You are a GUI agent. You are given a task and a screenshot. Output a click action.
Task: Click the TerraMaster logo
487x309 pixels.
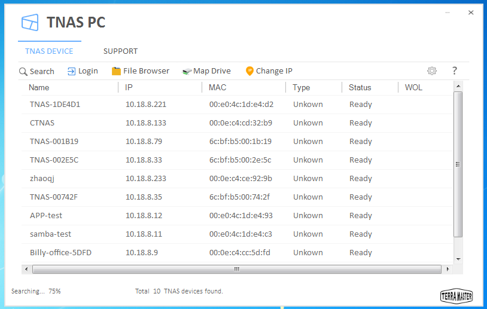tap(456, 295)
